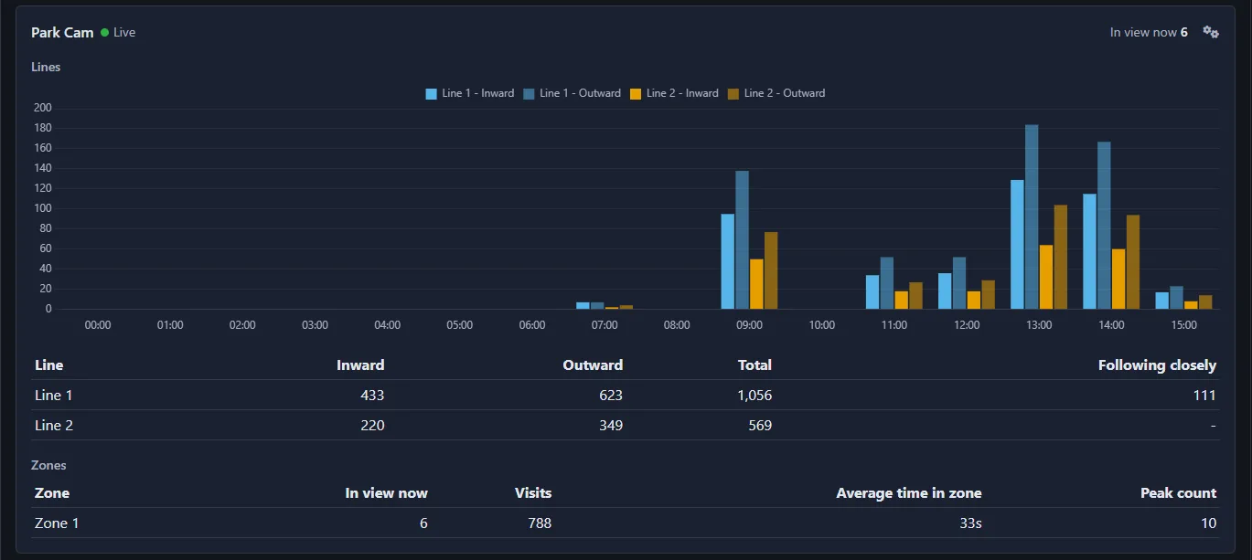
Task: Click the Following closely column header
Action: pos(1157,365)
